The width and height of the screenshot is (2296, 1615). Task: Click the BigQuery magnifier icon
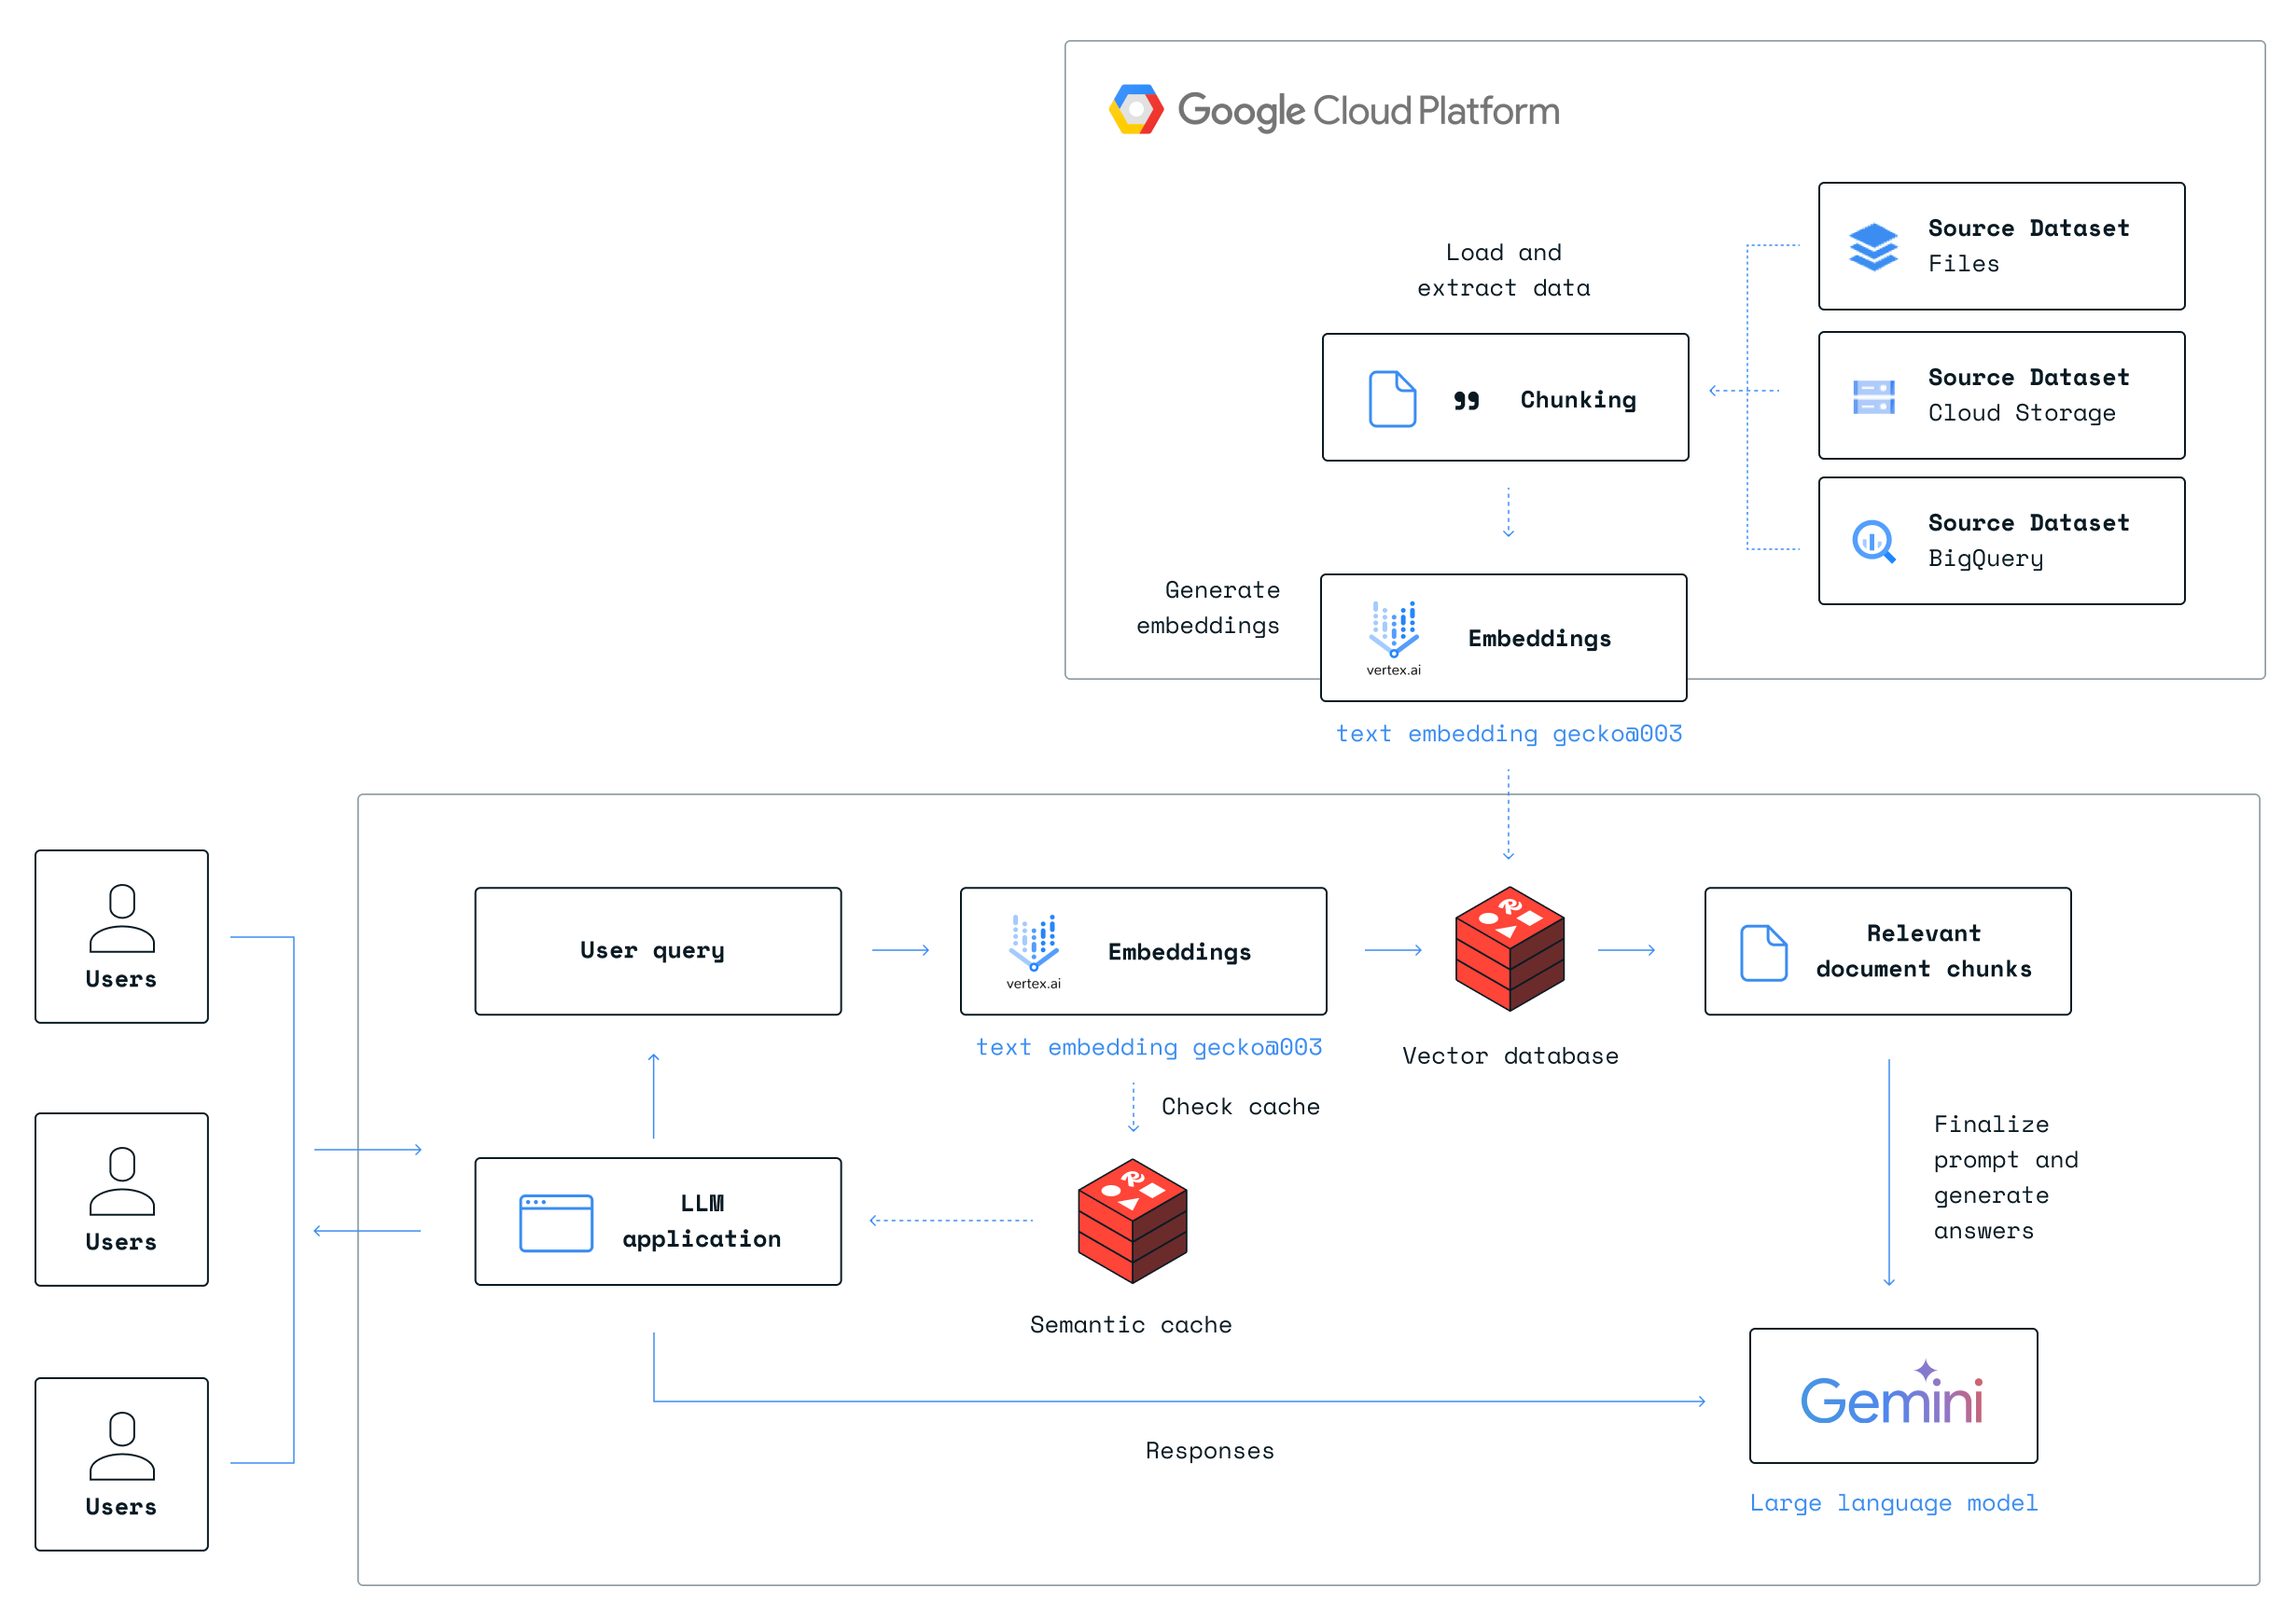click(x=1872, y=542)
